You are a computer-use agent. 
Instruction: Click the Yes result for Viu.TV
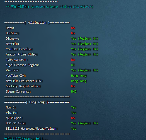74,113
